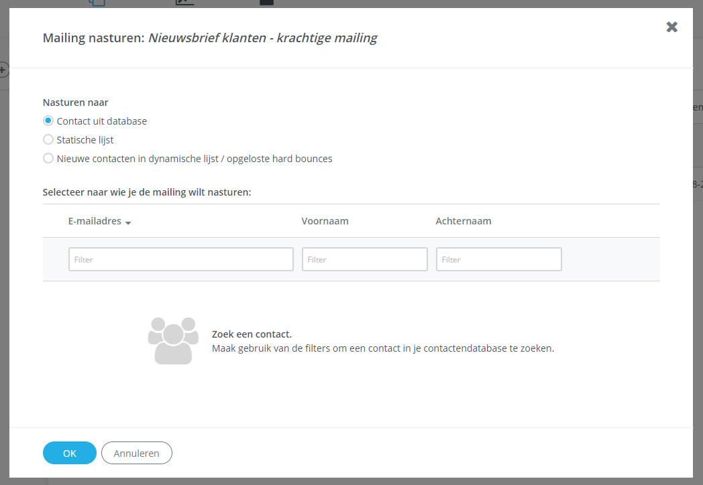Sort by the Achternaam column header
Image resolution: width=703 pixels, height=485 pixels.
pyautogui.click(x=464, y=221)
